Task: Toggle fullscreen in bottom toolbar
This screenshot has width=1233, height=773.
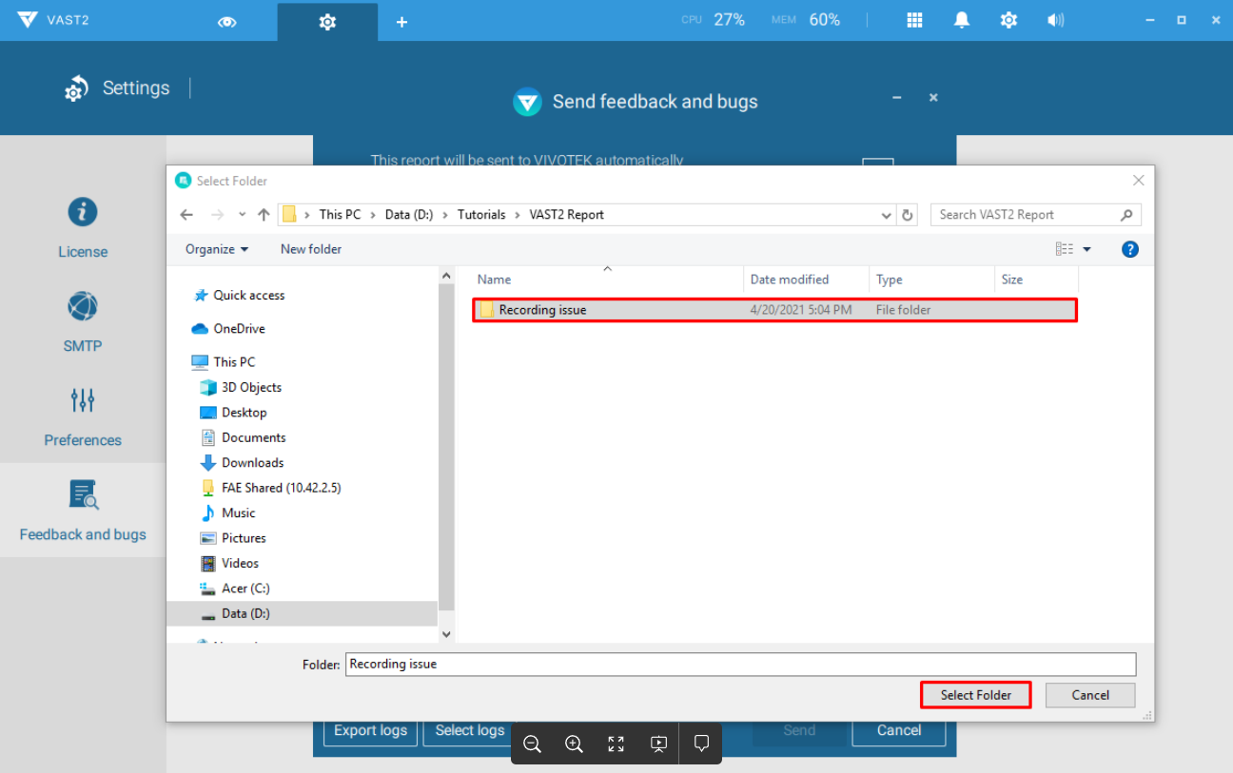Action: point(616,744)
